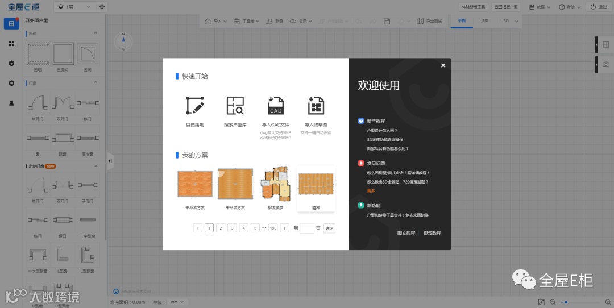614x308 pixels.
Task: Focus the page number input field
Action: 306,228
